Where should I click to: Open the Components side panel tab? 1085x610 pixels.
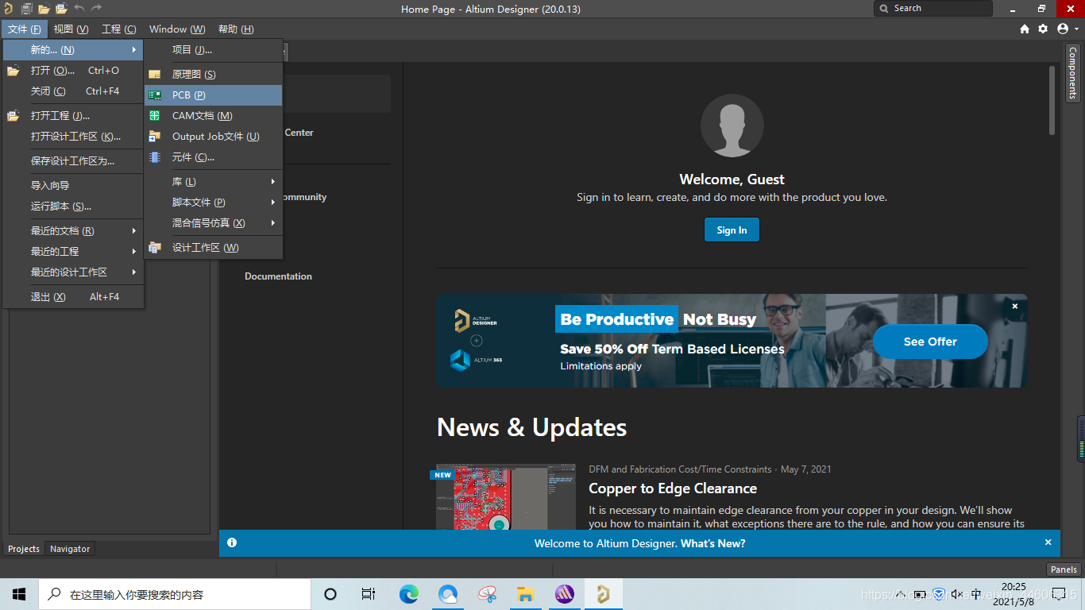point(1072,72)
